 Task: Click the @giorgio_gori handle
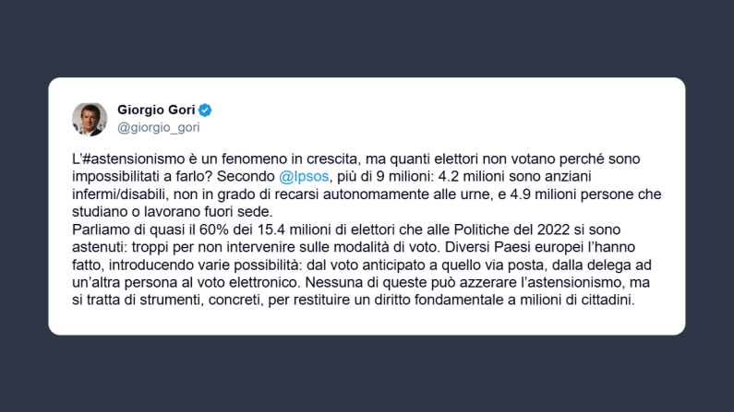point(158,127)
